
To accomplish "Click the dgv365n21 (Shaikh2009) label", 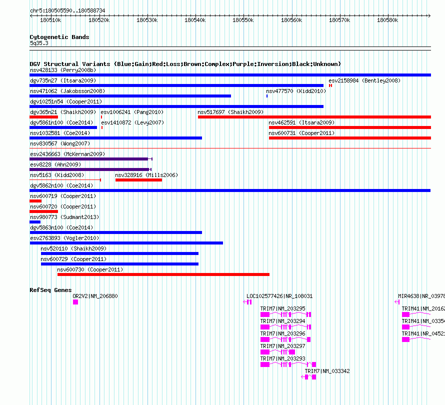I will (x=63, y=112).
